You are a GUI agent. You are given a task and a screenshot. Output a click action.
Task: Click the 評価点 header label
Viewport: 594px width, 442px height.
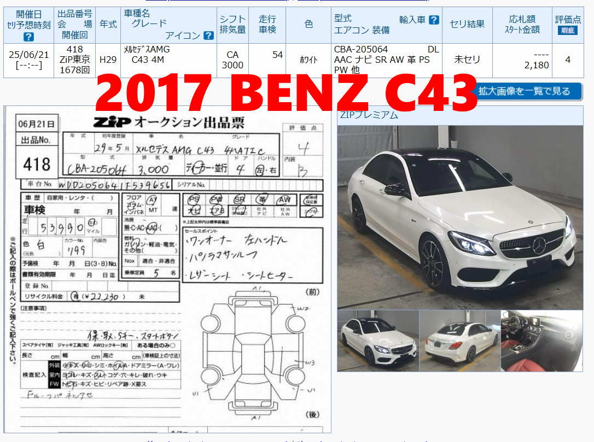(x=568, y=20)
